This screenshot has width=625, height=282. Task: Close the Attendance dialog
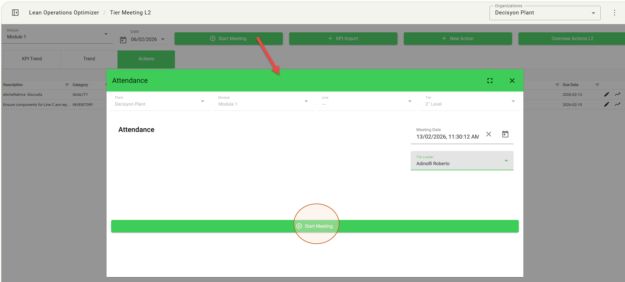pyautogui.click(x=512, y=81)
